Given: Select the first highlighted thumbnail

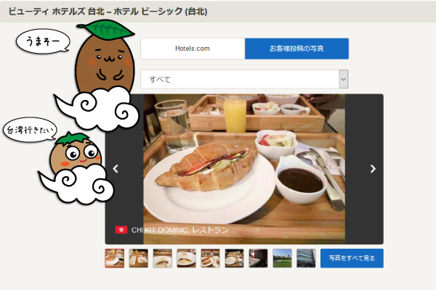Looking at the screenshot, I should [114, 258].
